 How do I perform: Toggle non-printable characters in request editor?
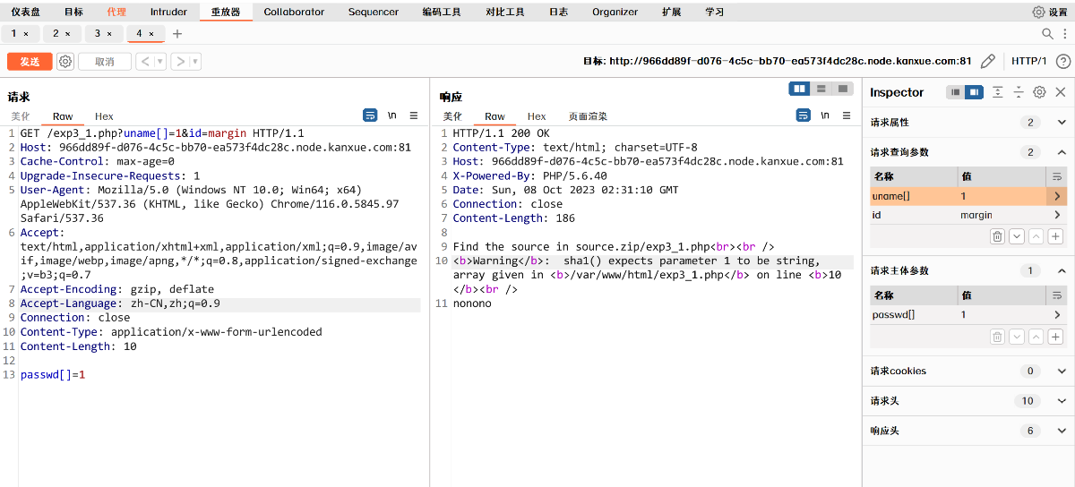tap(392, 115)
